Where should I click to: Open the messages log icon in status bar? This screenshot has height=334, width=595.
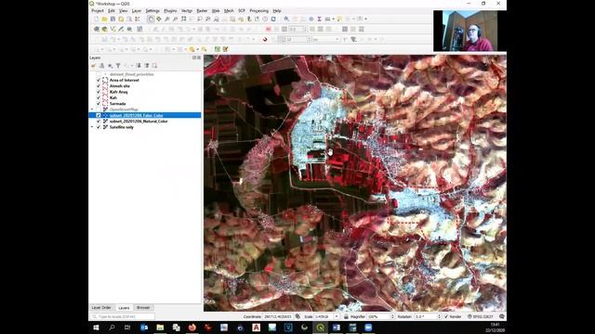502,316
